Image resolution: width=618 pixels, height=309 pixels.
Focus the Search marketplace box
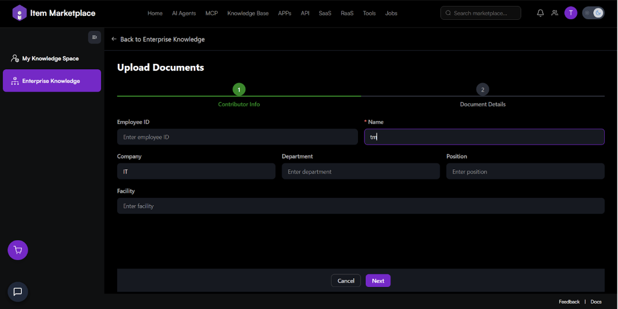tap(484, 13)
